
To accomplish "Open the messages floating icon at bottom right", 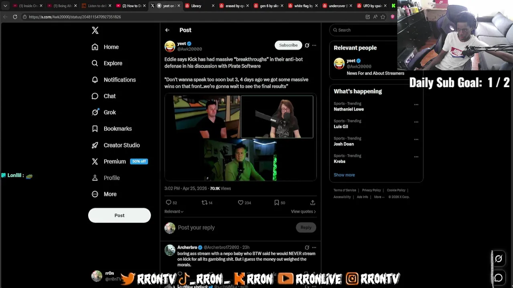I will pos(499,277).
